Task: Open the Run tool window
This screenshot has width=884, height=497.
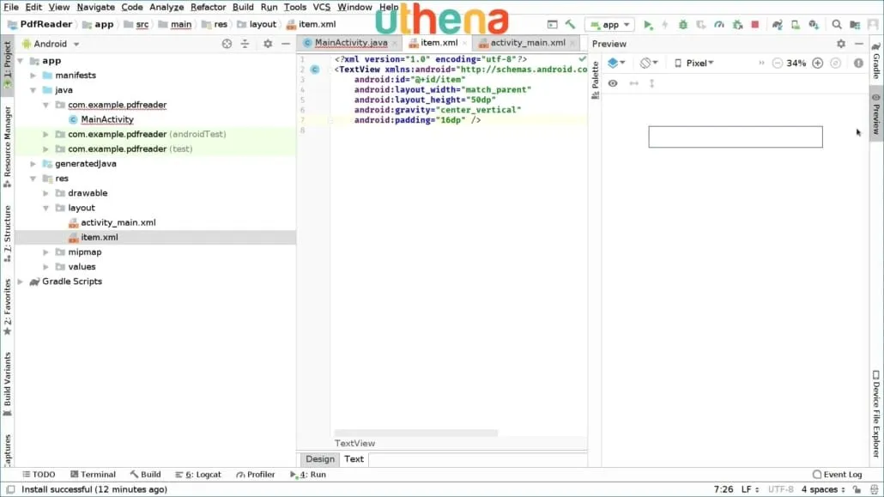Action: pyautogui.click(x=308, y=475)
